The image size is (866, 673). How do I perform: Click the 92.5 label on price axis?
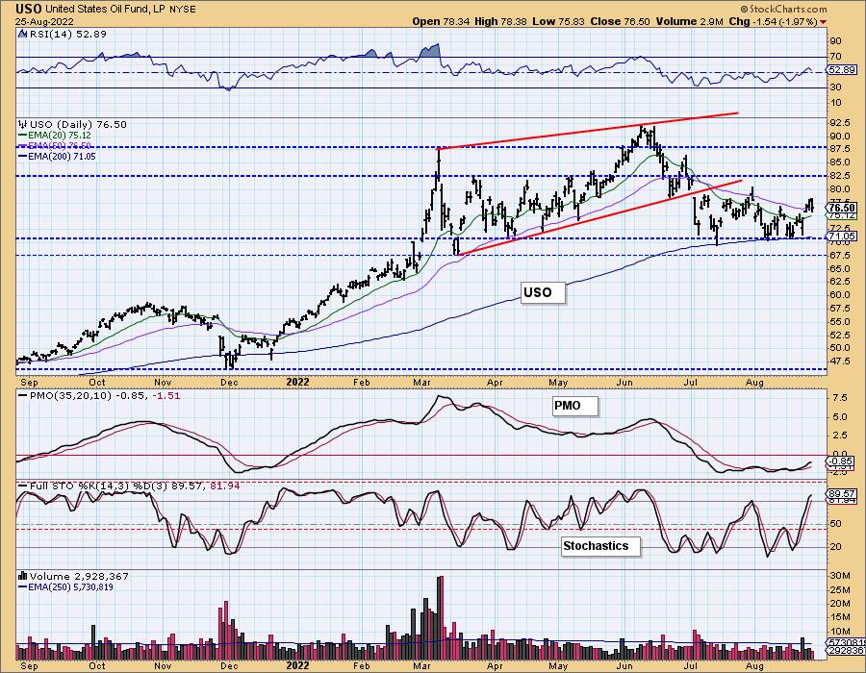(x=840, y=122)
